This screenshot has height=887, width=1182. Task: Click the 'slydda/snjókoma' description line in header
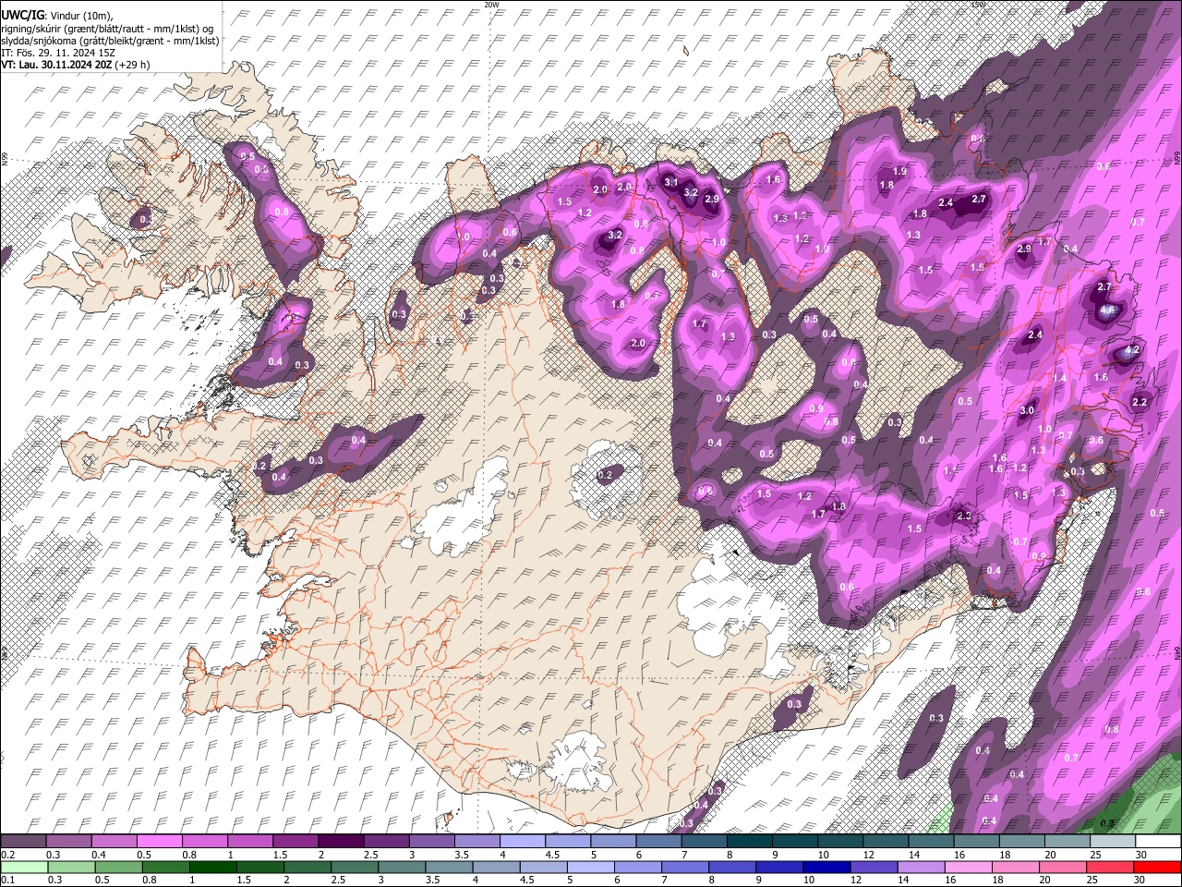(x=110, y=41)
